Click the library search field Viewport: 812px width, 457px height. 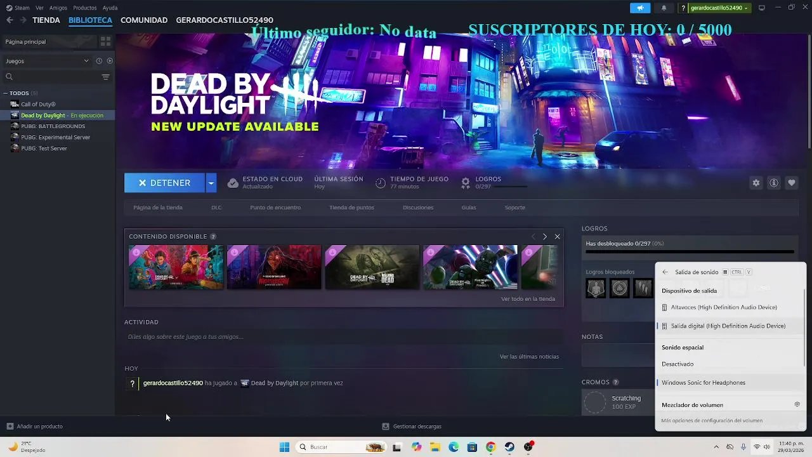51,77
